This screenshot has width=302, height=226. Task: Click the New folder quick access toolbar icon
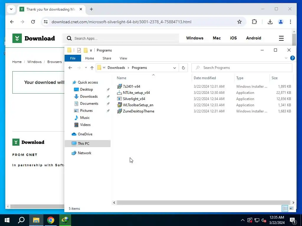pyautogui.click(x=86, y=50)
